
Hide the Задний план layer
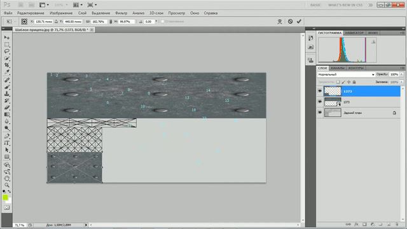pyautogui.click(x=320, y=113)
